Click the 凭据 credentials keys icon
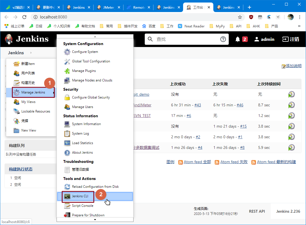The image size is (306, 225). [17, 121]
